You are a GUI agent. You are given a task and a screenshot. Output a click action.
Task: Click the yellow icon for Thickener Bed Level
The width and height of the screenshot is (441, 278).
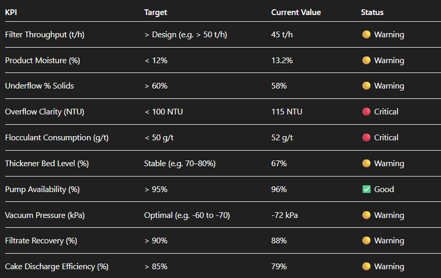(x=366, y=164)
